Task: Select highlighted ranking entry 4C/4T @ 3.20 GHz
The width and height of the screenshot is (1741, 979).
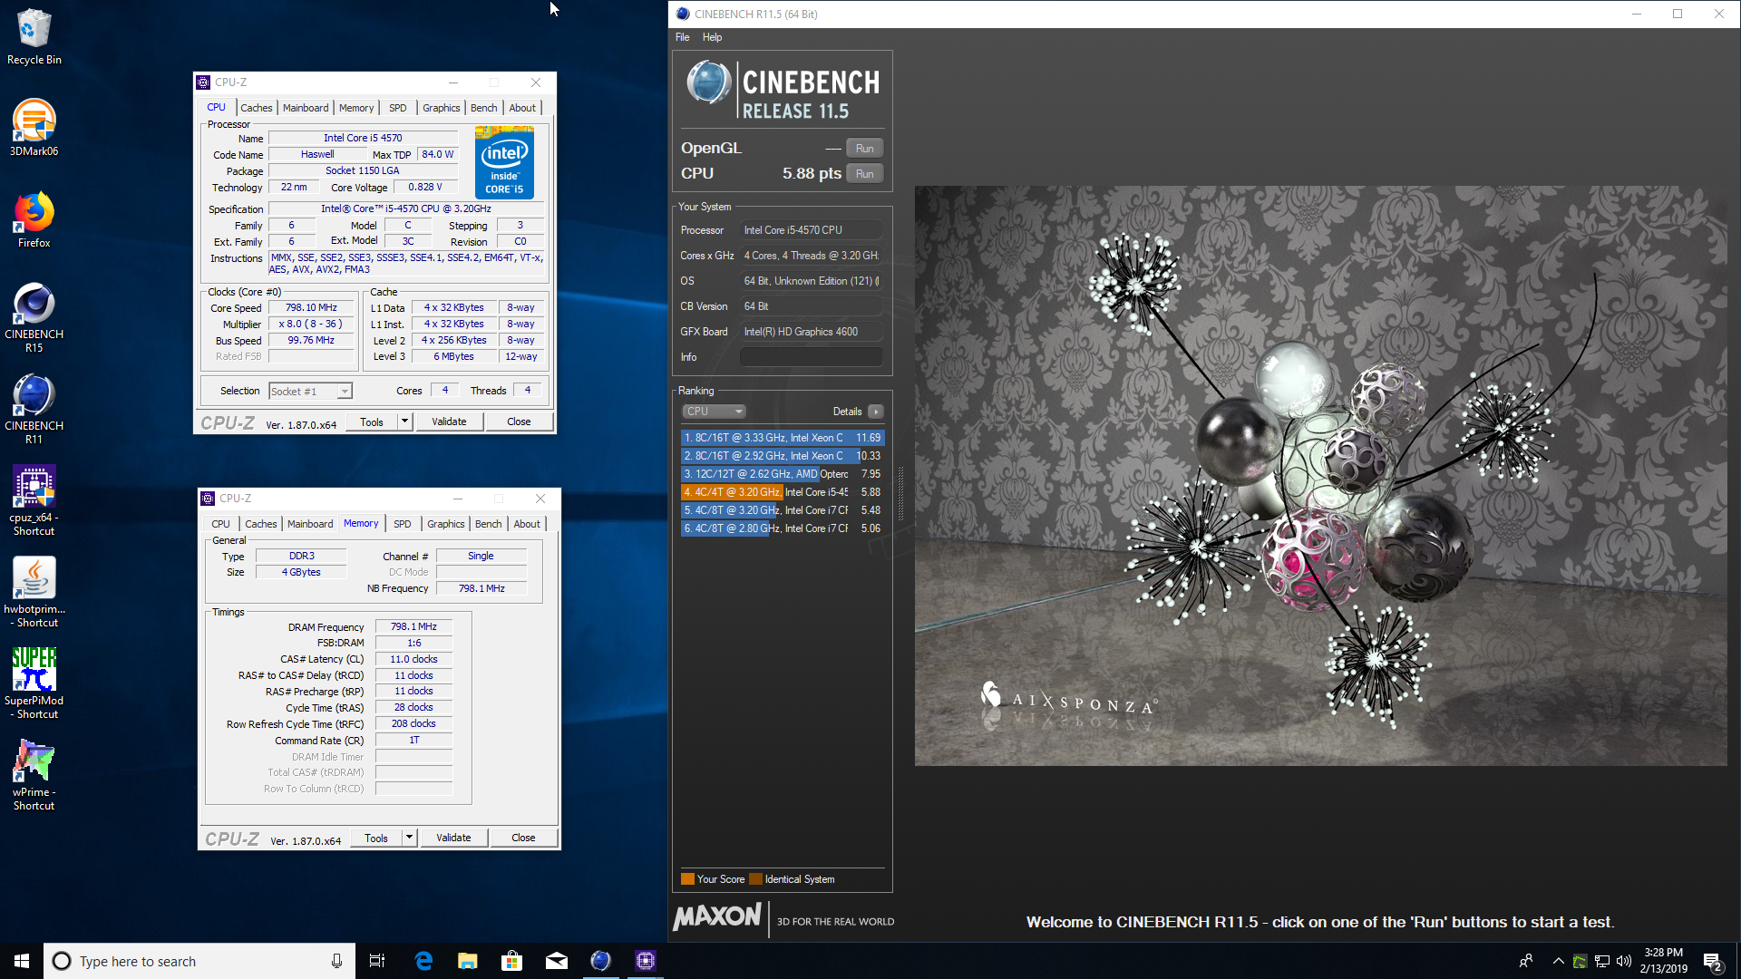Action: [x=782, y=492]
